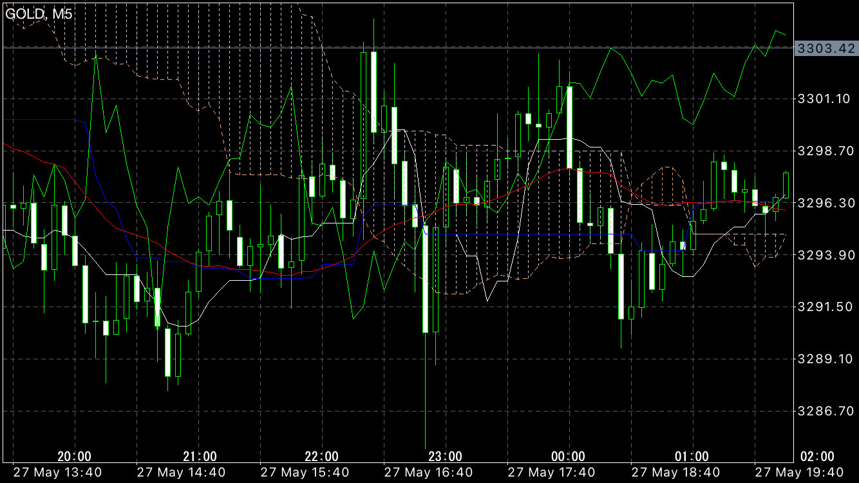The width and height of the screenshot is (859, 483).
Task: Click the latest candle at the chart's right edge
Action: 786,185
